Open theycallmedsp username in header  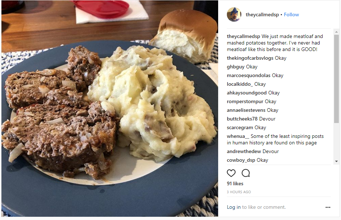point(262,14)
